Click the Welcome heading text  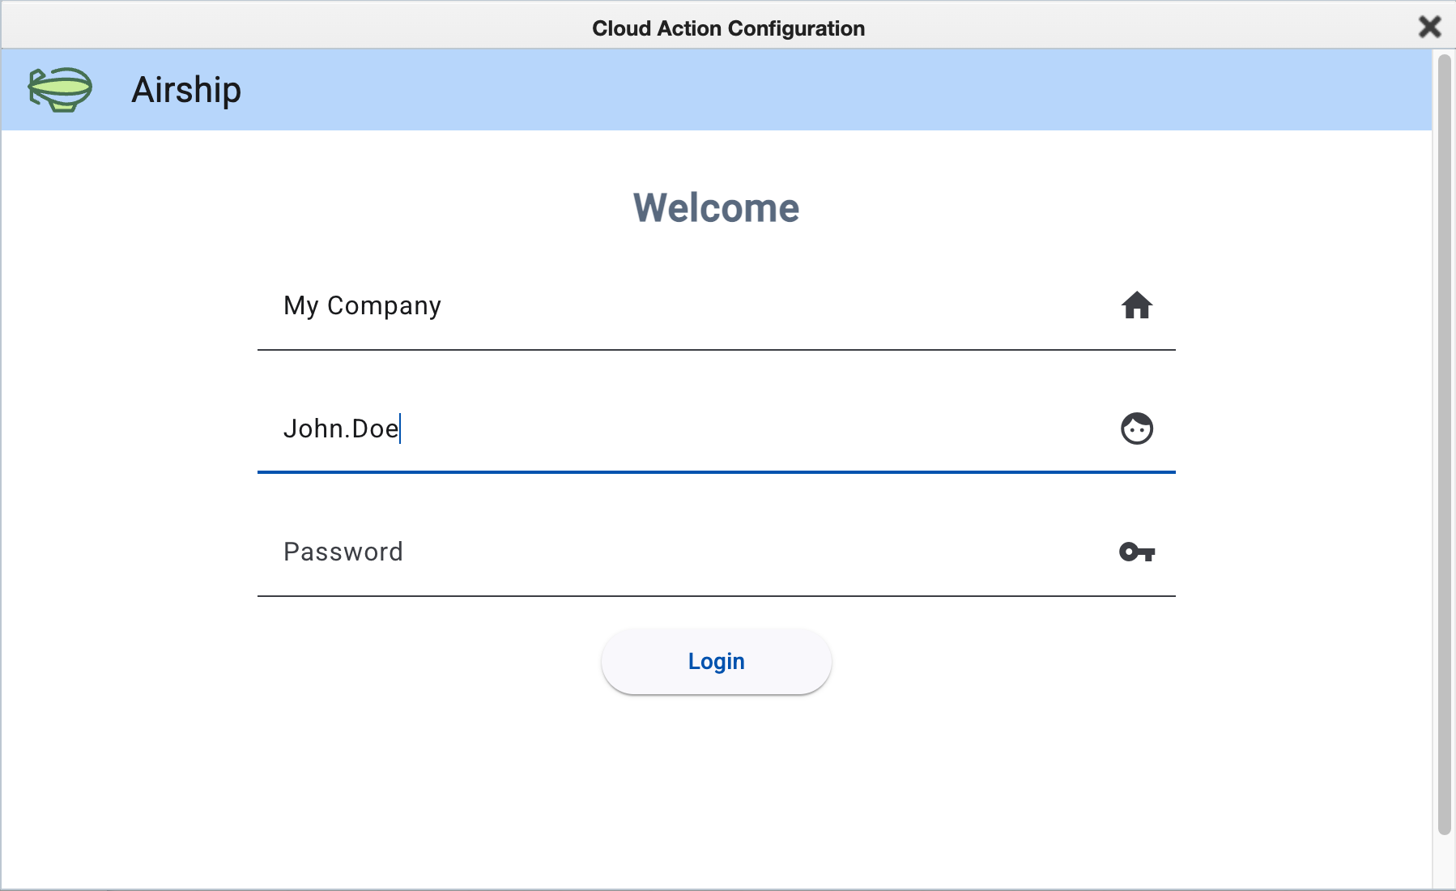point(716,208)
